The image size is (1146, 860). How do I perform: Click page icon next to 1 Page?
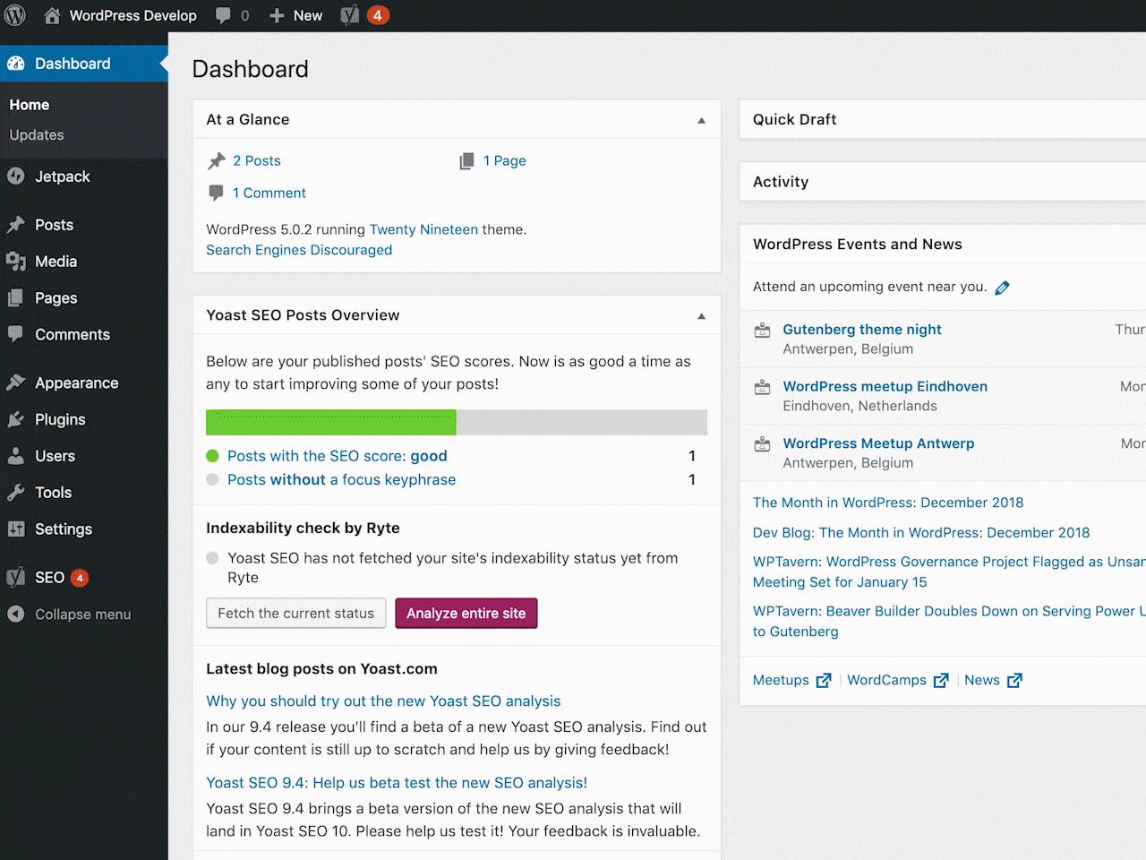466,161
